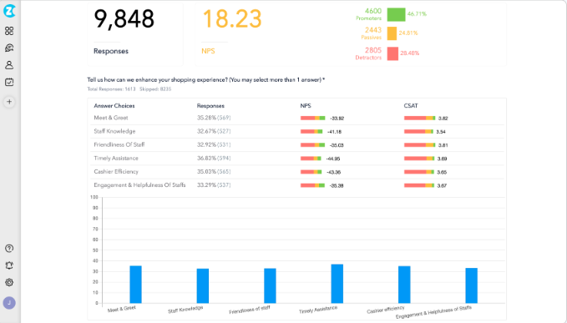Image resolution: width=567 pixels, height=323 pixels.
Task: Open the help question mark icon
Action: [x=9, y=249]
